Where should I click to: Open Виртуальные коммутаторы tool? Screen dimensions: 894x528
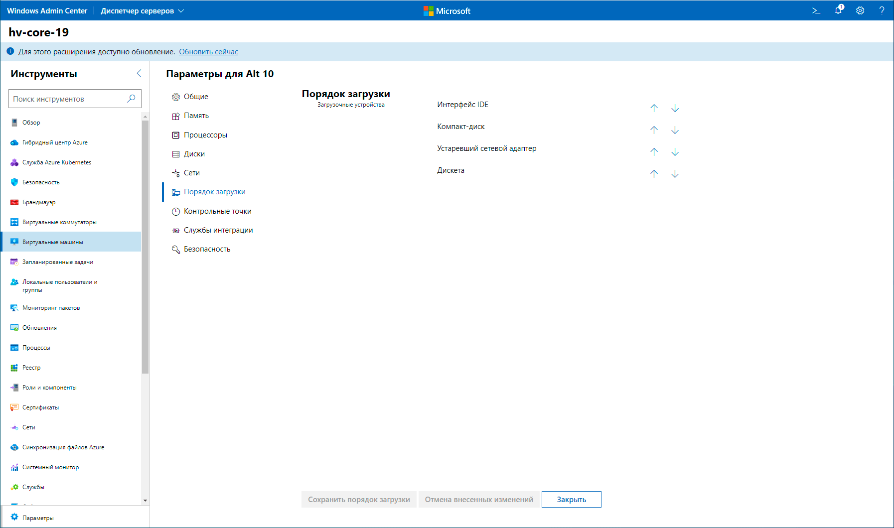click(59, 222)
